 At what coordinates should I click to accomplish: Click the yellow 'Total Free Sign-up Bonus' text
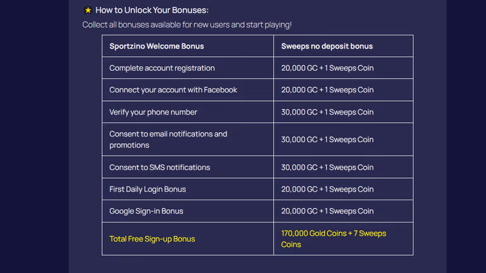click(x=152, y=239)
